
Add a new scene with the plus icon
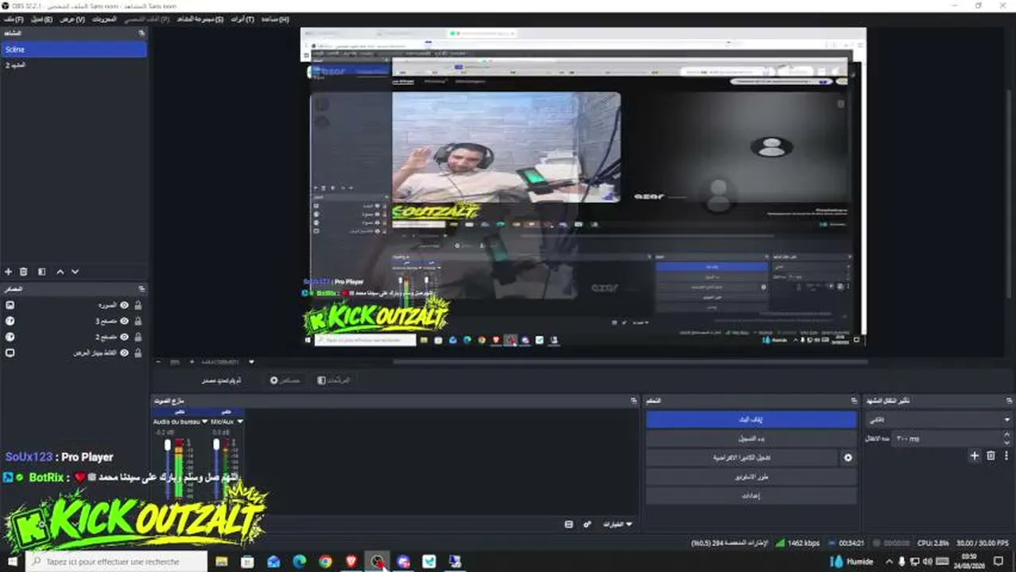coord(9,272)
